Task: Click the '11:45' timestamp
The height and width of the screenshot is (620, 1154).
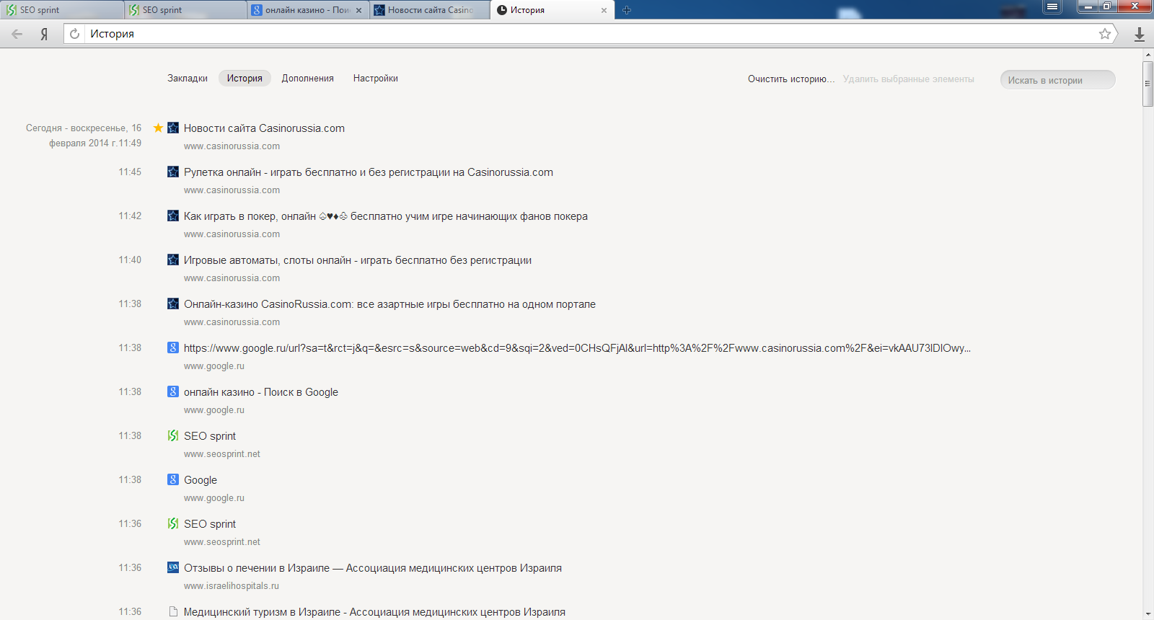Action: point(130,172)
